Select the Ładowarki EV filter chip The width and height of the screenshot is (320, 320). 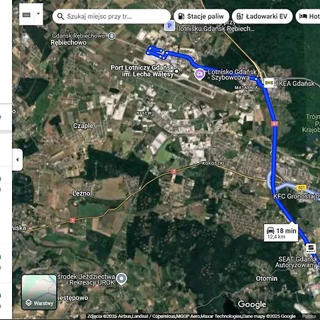tap(262, 16)
